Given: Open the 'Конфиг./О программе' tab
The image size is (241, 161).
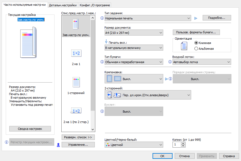Looking at the screenshot, I should pyautogui.click(x=95, y=5).
